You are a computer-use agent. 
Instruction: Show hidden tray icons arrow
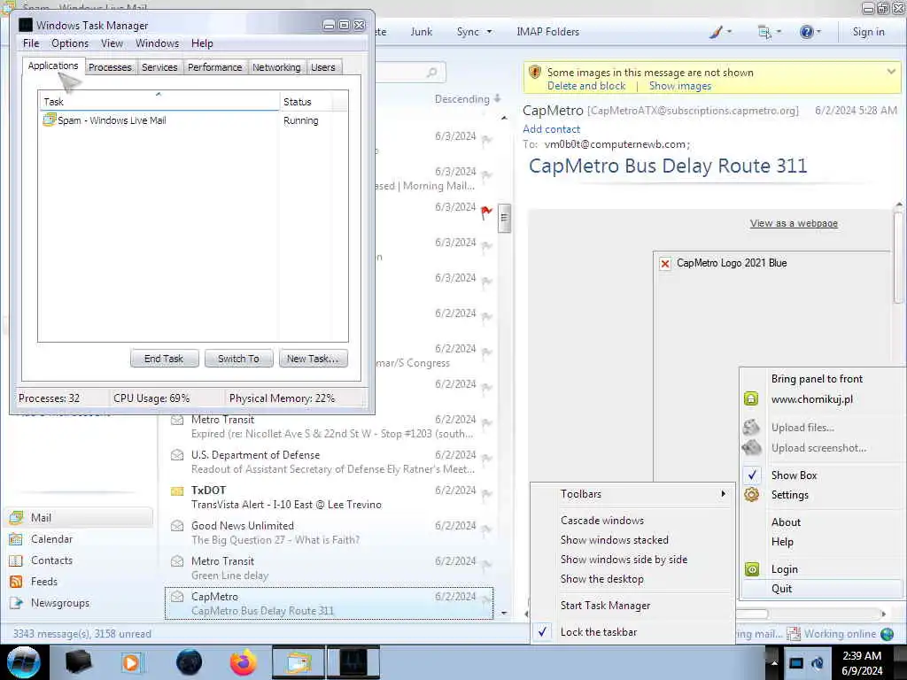(x=772, y=661)
